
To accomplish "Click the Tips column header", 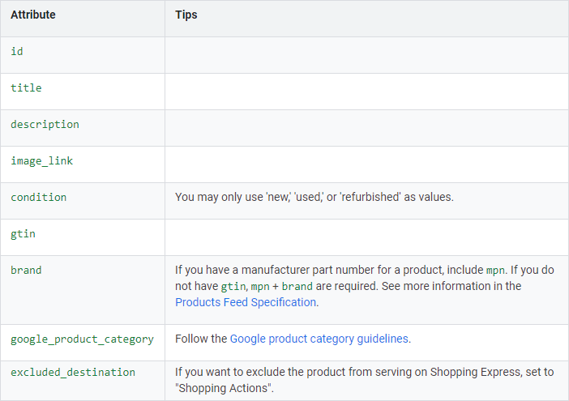I will click(x=186, y=15).
